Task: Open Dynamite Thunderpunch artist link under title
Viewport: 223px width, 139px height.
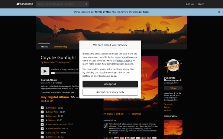Action: [58, 62]
